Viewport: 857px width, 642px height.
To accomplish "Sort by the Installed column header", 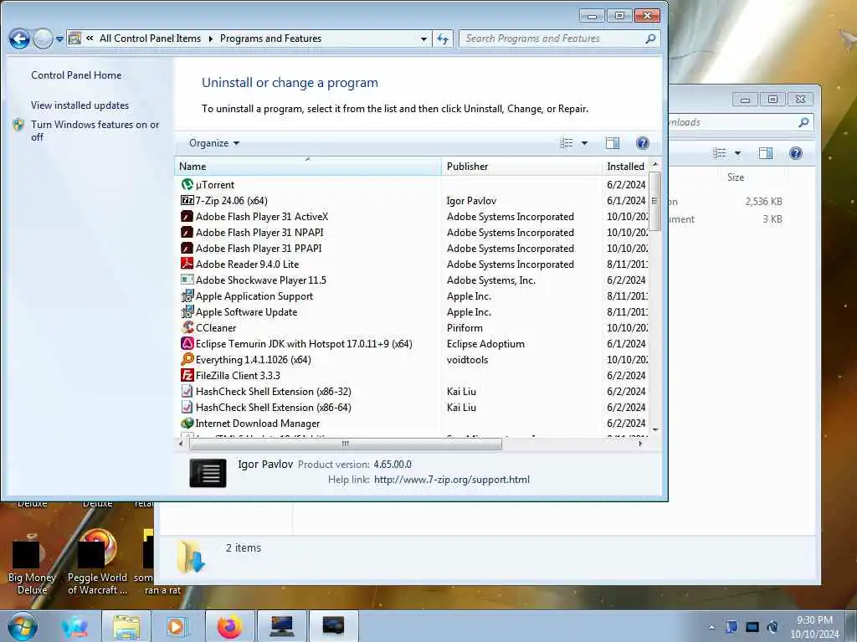I will point(625,167).
